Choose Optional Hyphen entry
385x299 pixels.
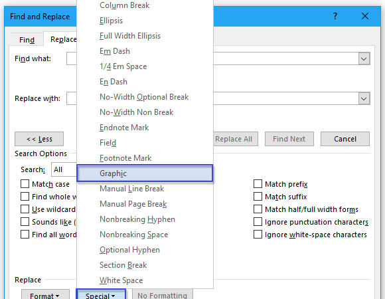pyautogui.click(x=145, y=250)
